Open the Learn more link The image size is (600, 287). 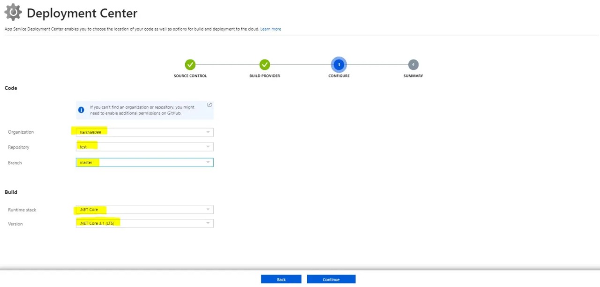pos(271,29)
